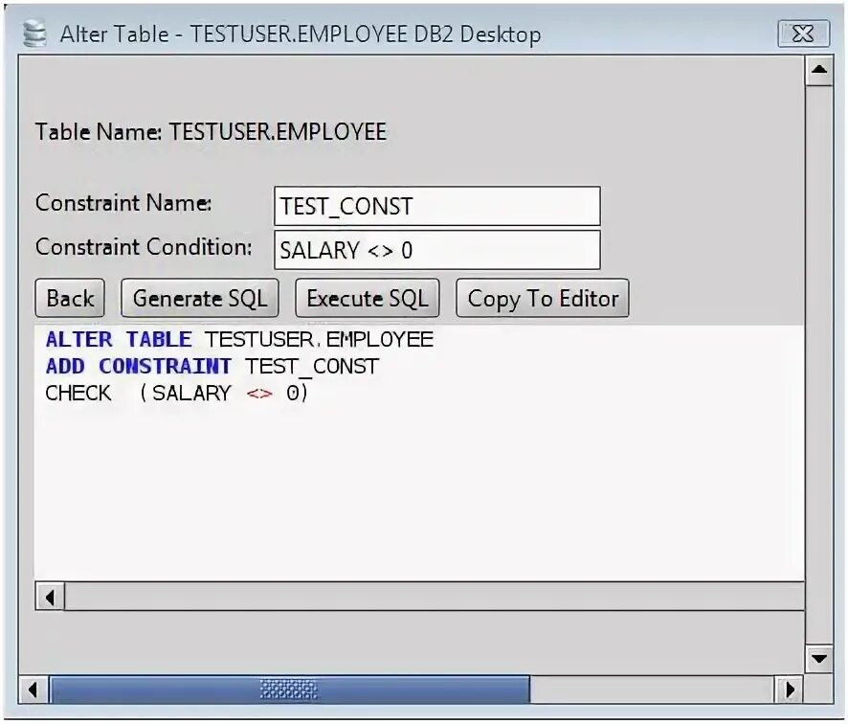Click the database icon in title bar
This screenshot has width=848, height=724.
coord(35,34)
